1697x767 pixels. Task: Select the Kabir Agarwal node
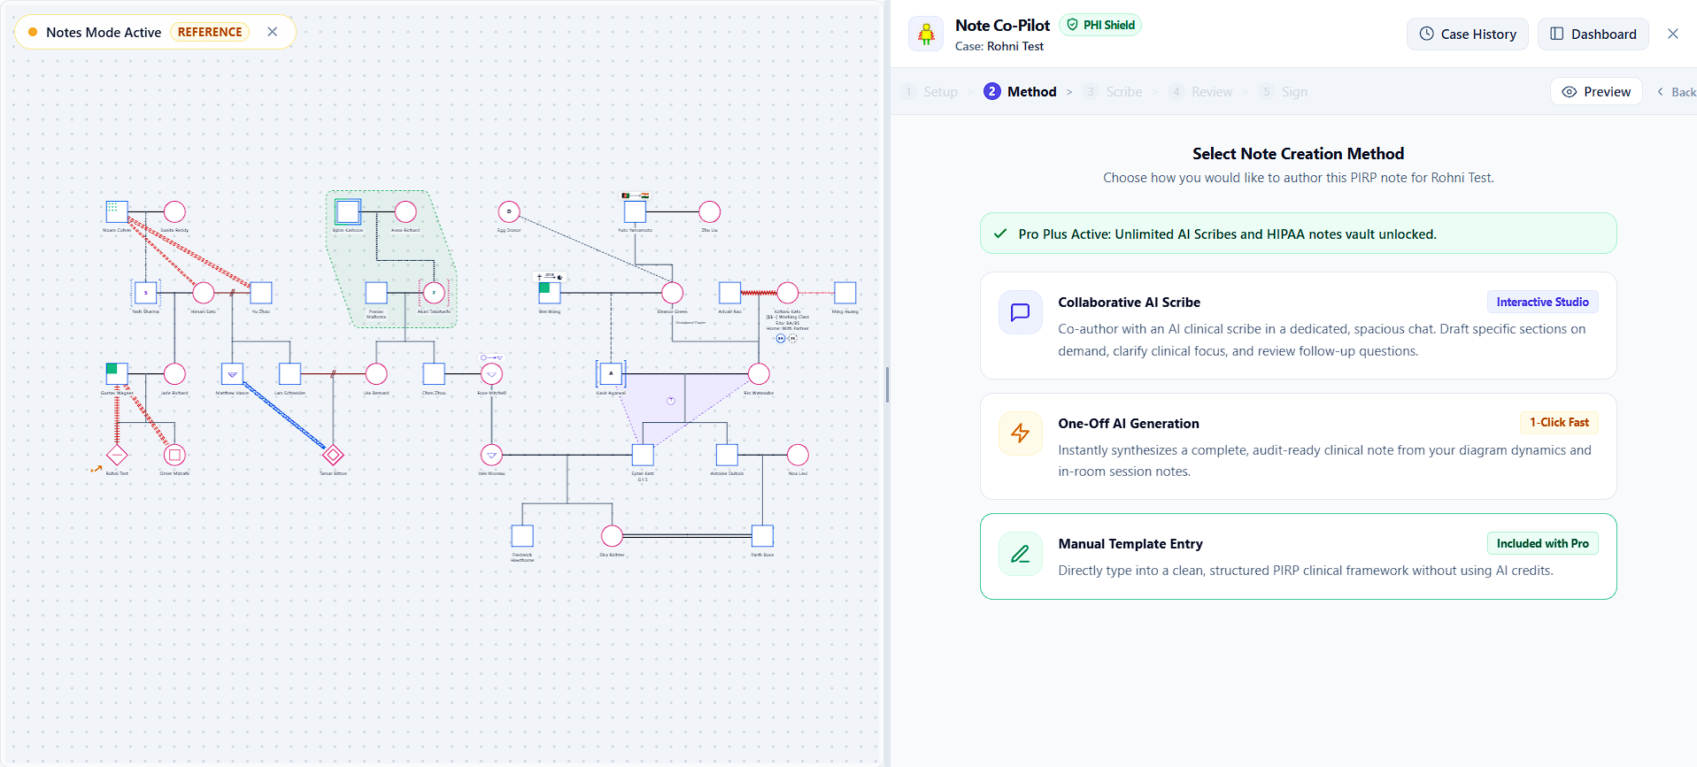coord(611,373)
